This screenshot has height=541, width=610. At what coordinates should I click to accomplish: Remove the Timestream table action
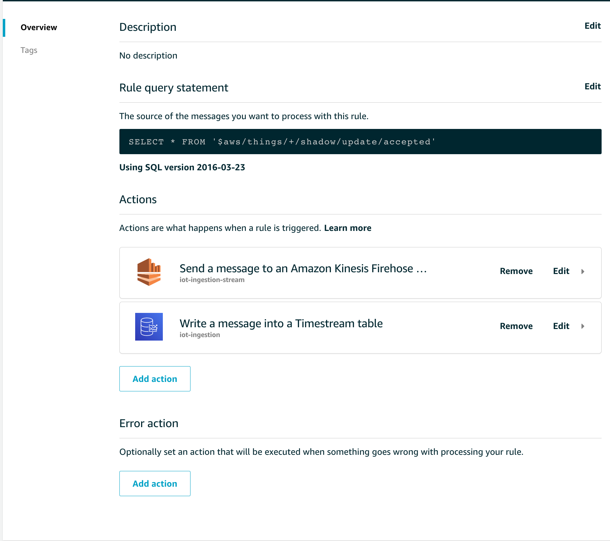516,326
